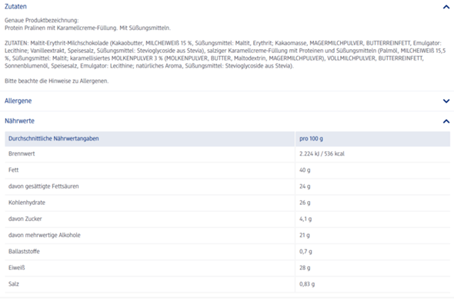Click the 28 g Eiweiß value
Viewport: 454px width, 300px height.
(x=305, y=268)
